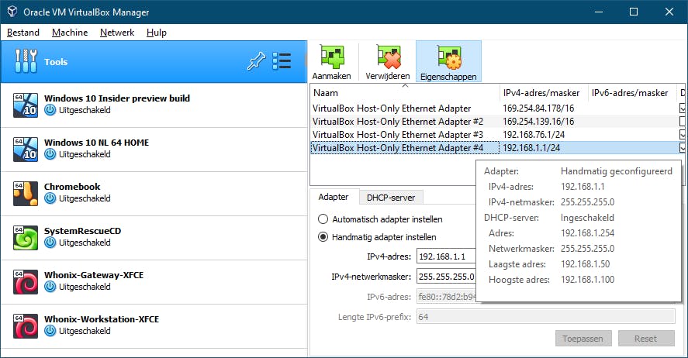The width and height of the screenshot is (688, 358).
Task: Click power icon under Windows 10 Insider preview
Action: click(x=50, y=110)
